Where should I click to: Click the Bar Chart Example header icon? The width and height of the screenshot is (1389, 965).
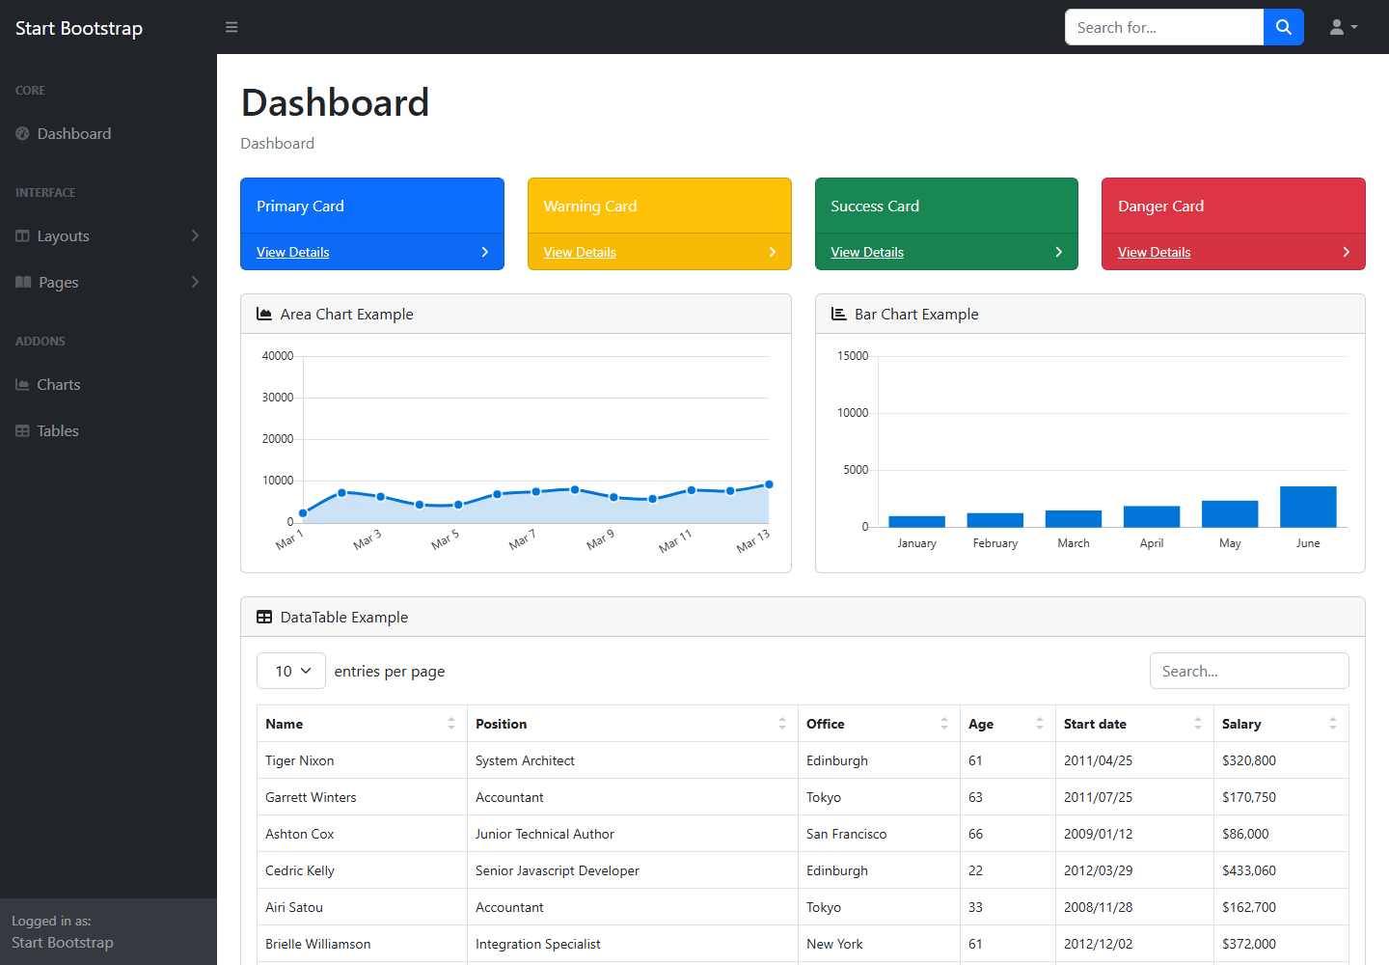tap(839, 314)
